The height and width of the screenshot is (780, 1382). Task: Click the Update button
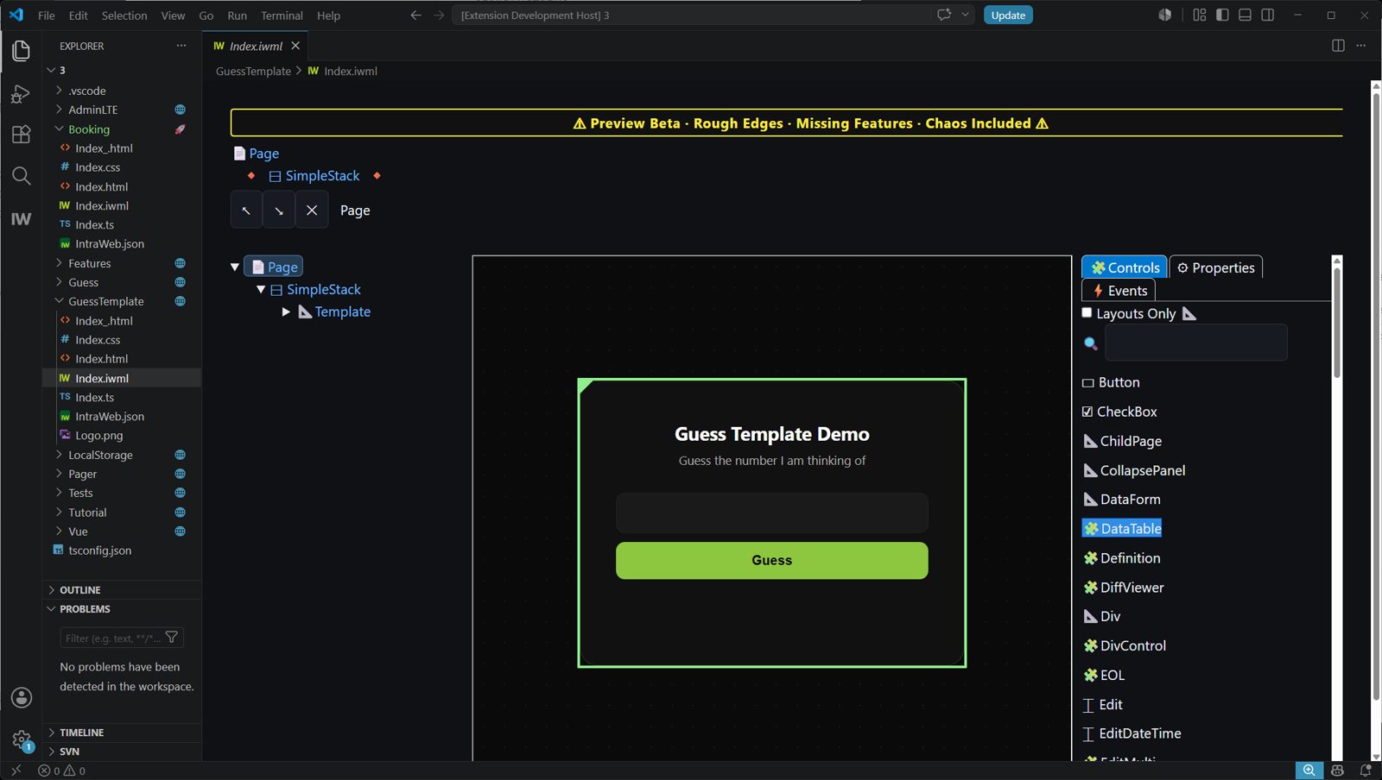pos(1008,15)
